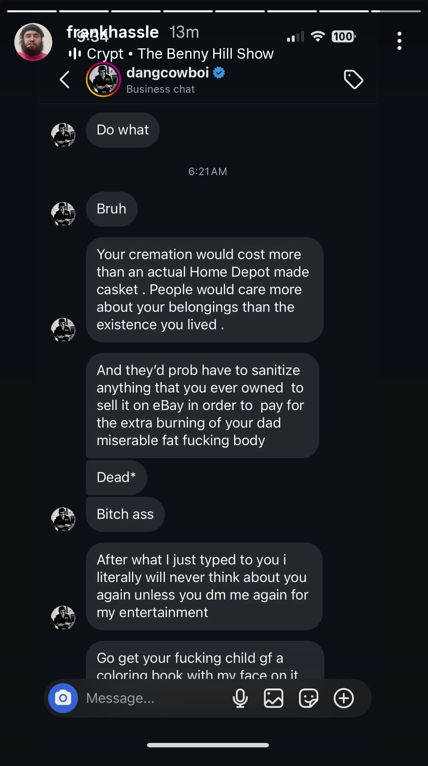The height and width of the screenshot is (766, 428).
Task: Open the photo gallery icon
Action: pyautogui.click(x=273, y=698)
